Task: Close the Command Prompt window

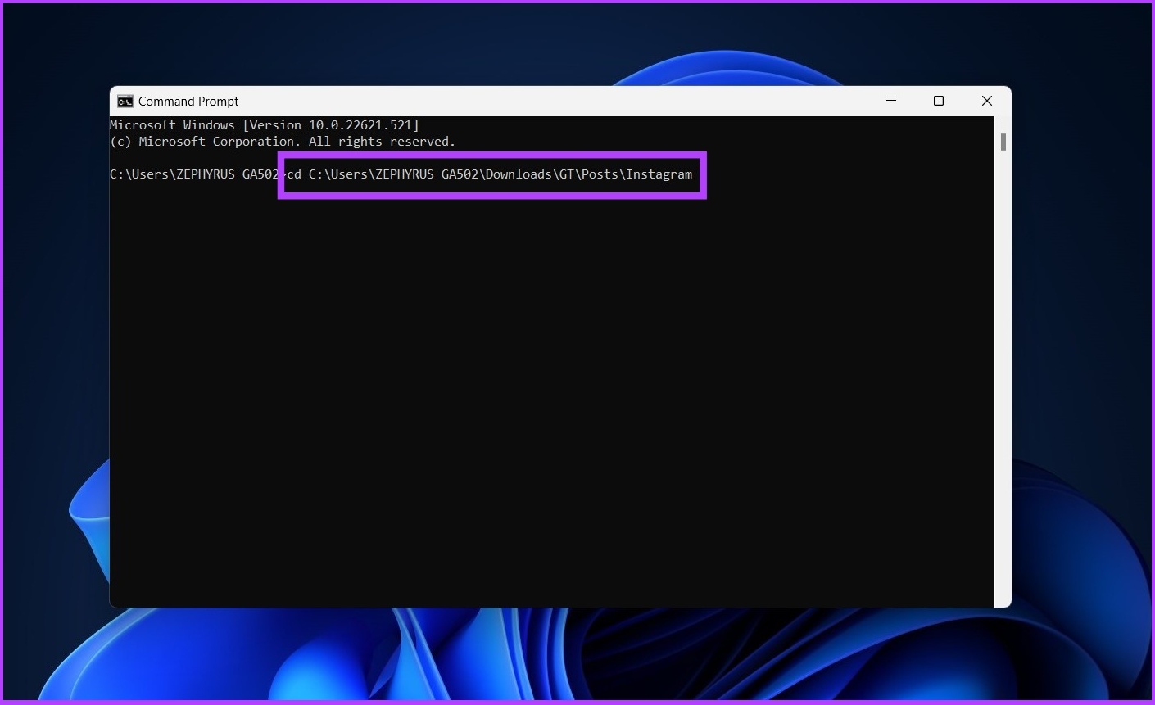Action: (987, 101)
